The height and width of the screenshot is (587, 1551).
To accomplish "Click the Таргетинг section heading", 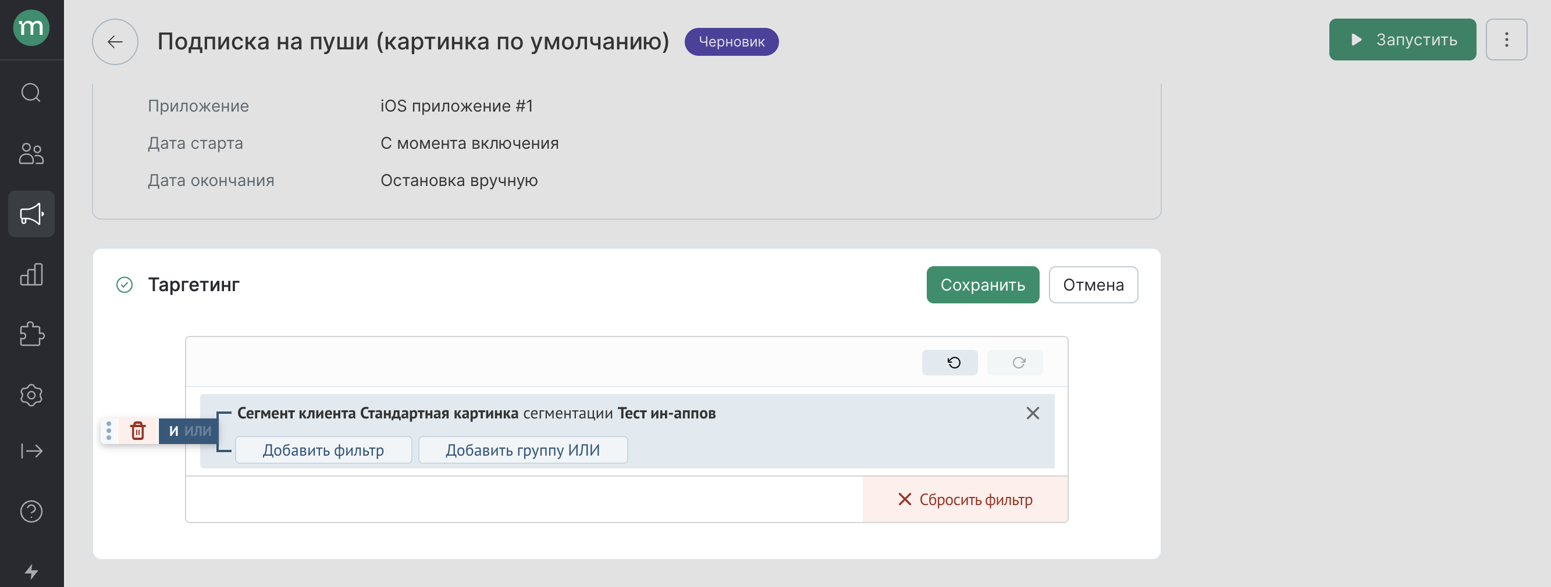I will point(194,284).
